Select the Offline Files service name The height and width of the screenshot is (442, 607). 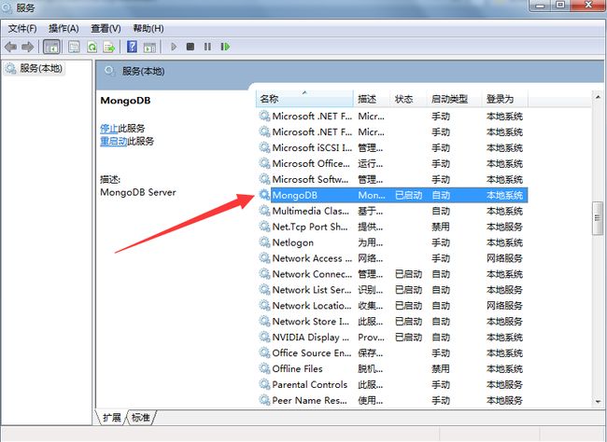click(297, 369)
